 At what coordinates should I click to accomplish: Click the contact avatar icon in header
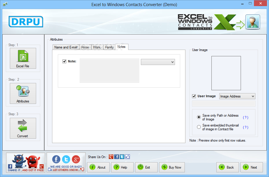[x=253, y=22]
